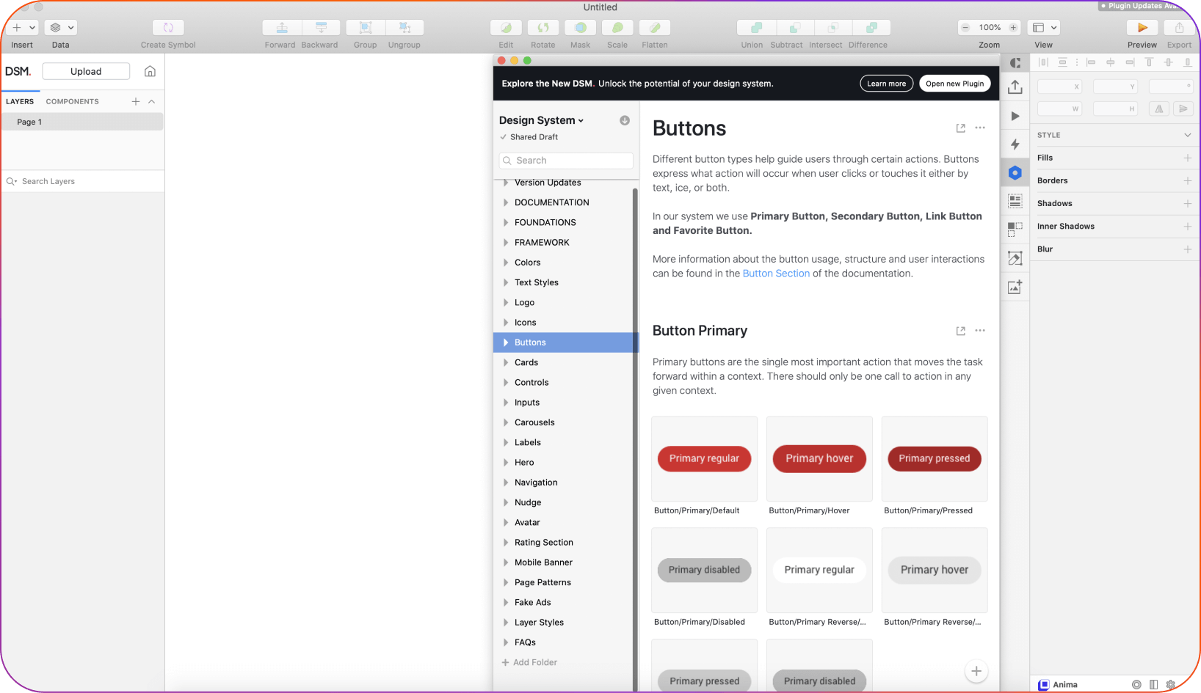Open the Button Section link
The image size is (1201, 693).
[776, 274]
